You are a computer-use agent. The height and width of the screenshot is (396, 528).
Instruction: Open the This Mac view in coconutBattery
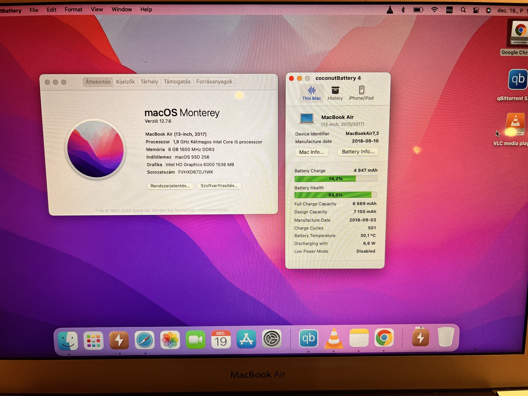click(x=311, y=93)
